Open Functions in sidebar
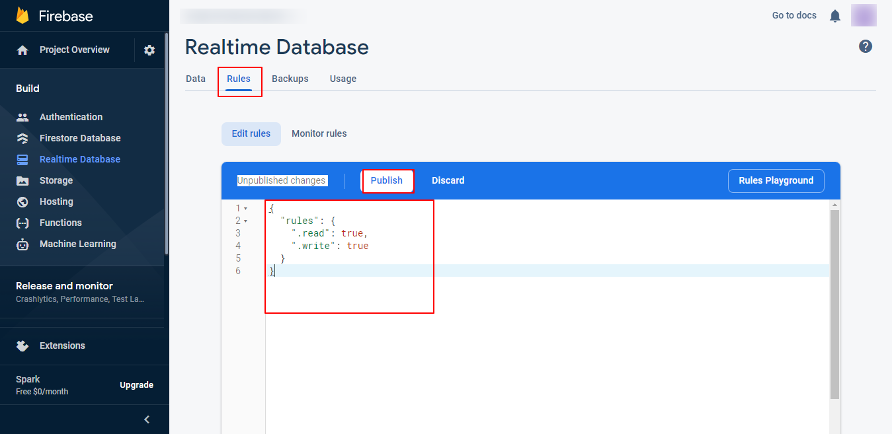Screen dimensions: 892x434 [x=61, y=223]
